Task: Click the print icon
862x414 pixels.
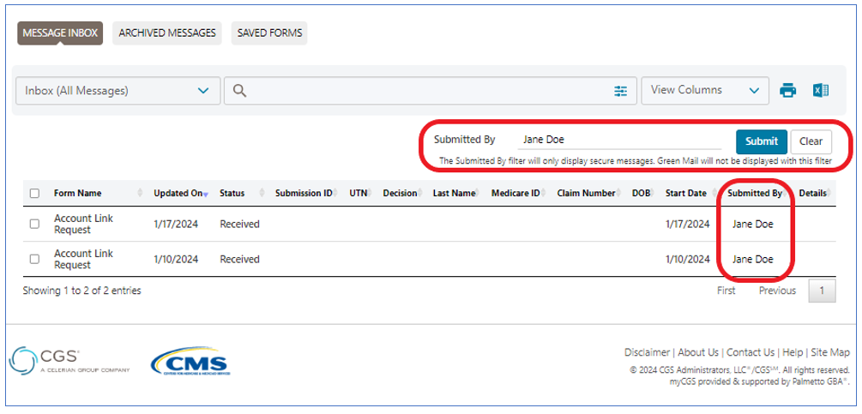Action: 787,91
